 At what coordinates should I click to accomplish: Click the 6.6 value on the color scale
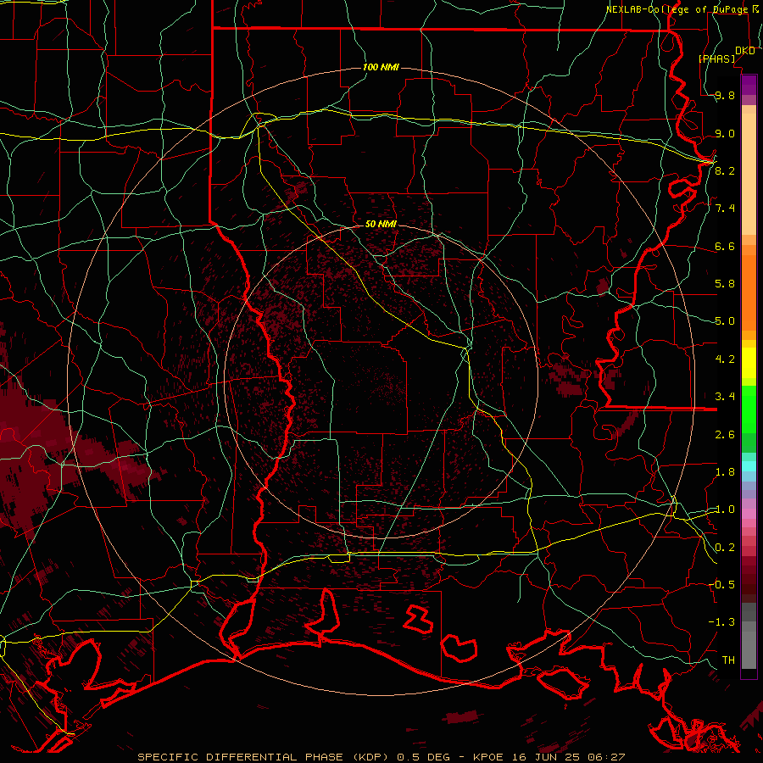[725, 246]
